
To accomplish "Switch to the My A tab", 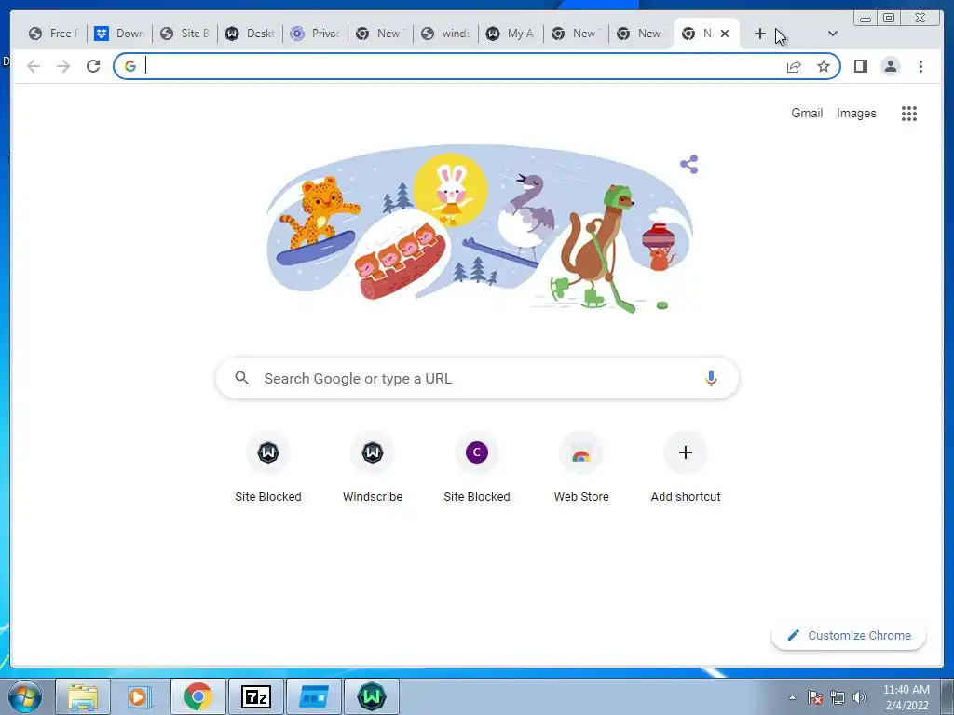I will pyautogui.click(x=511, y=34).
